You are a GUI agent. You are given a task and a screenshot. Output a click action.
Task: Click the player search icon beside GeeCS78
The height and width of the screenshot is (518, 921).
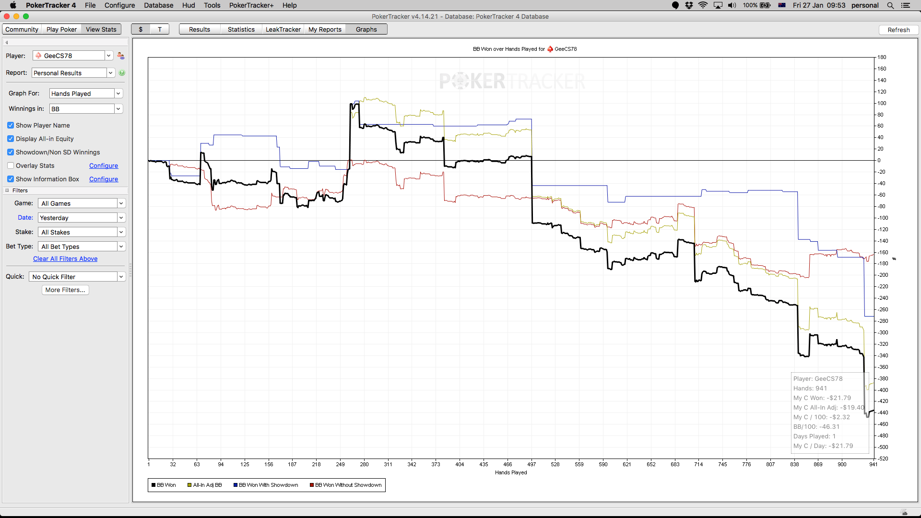(x=121, y=56)
